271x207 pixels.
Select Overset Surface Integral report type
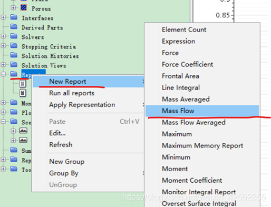202,203
